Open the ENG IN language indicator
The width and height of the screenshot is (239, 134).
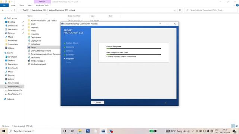[x=217, y=131]
